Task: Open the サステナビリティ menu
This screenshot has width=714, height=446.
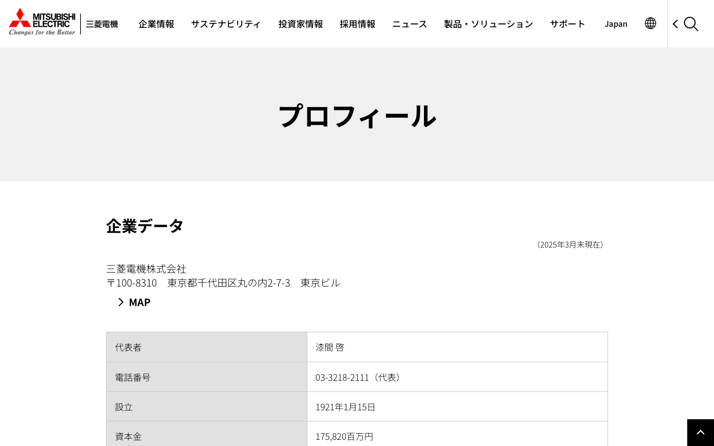Action: click(x=226, y=24)
